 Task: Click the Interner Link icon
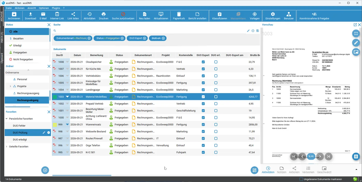(x=57, y=16)
